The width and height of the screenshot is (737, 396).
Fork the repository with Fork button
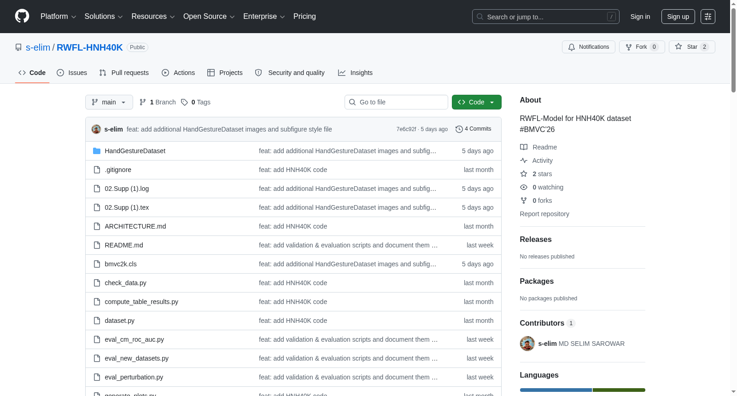642,47
